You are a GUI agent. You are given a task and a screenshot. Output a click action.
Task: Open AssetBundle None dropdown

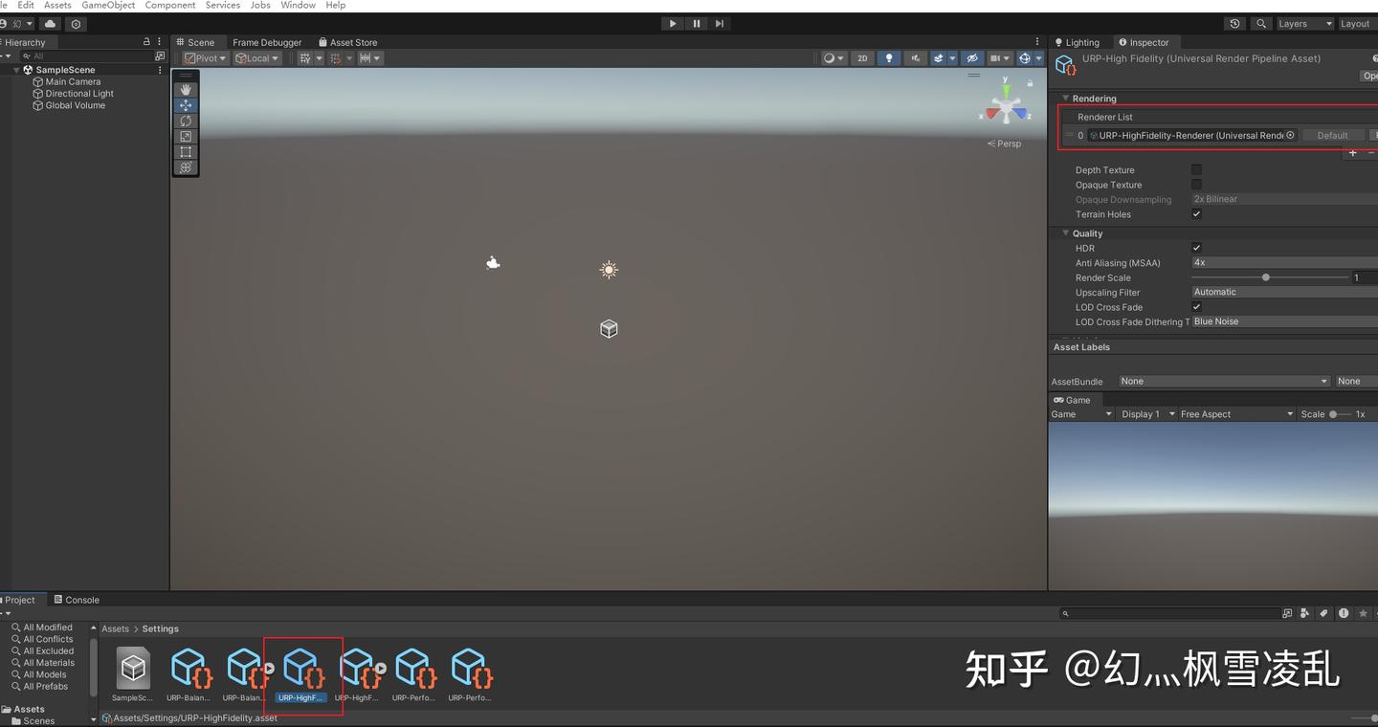click(1224, 381)
